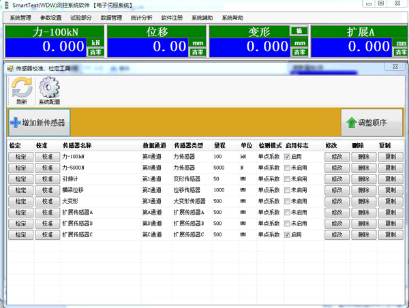Zero the 力-100kN display with 清零
Viewport: 409px width, 308px height.
95,52
